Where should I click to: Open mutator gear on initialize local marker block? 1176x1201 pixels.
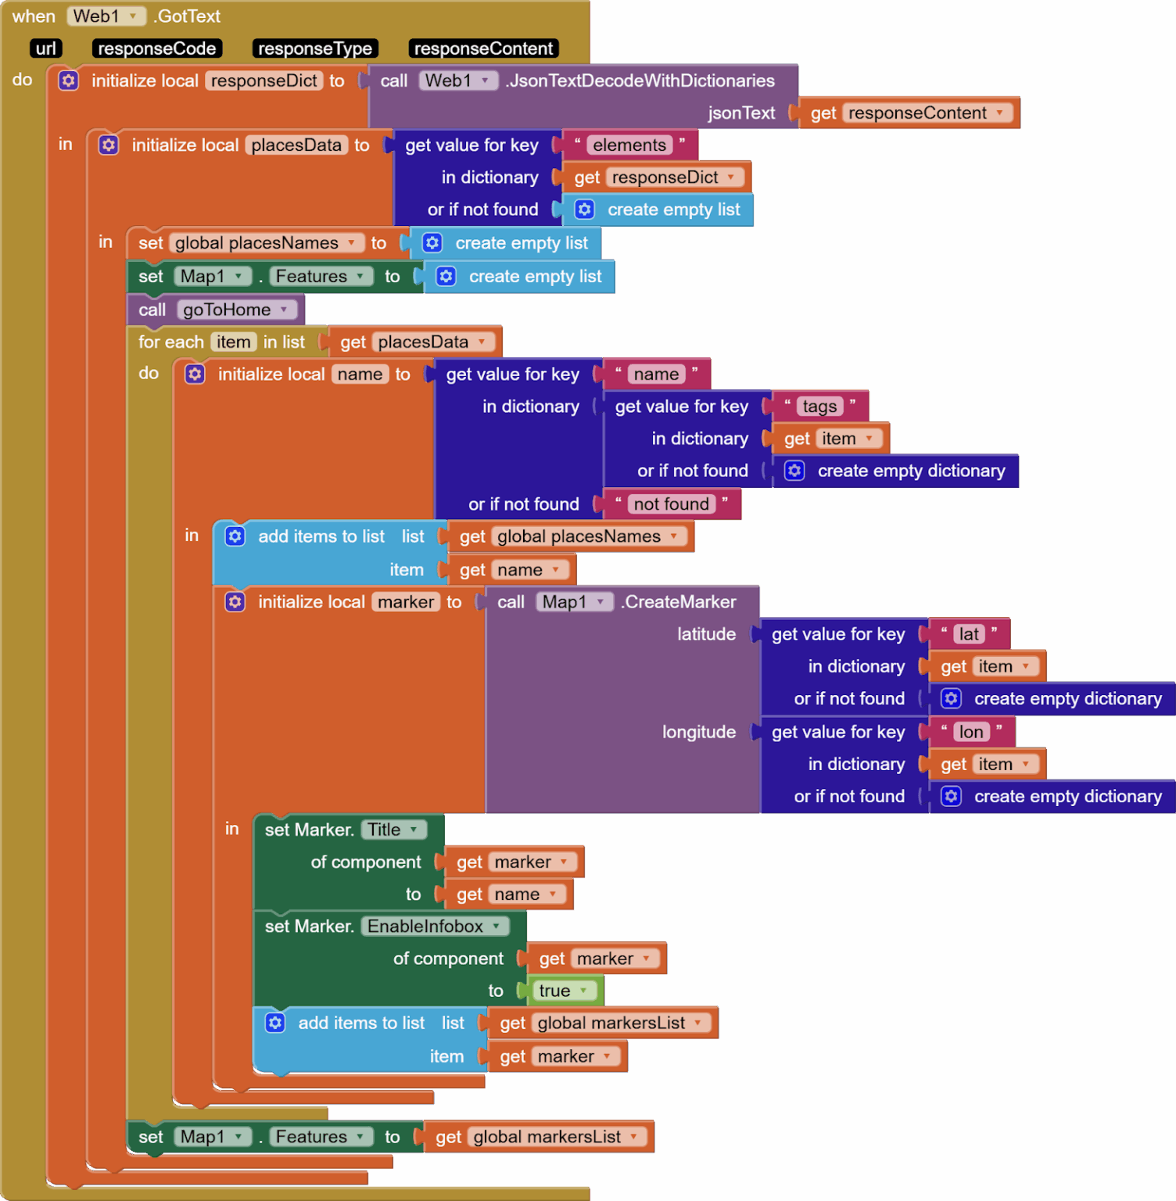(235, 601)
